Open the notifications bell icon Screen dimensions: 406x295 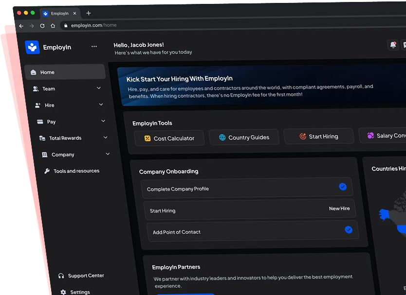pyautogui.click(x=393, y=45)
